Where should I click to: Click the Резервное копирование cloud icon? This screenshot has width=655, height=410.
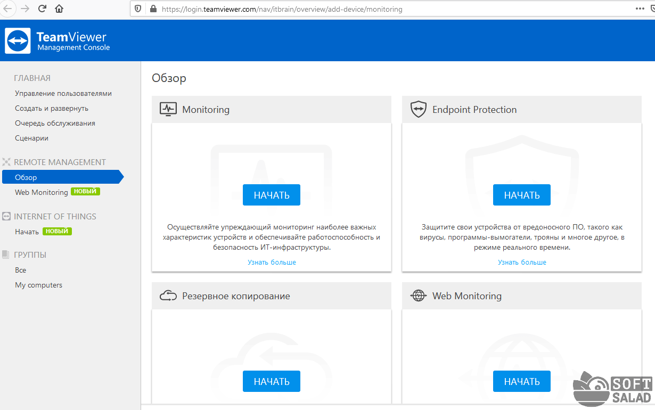[168, 296]
